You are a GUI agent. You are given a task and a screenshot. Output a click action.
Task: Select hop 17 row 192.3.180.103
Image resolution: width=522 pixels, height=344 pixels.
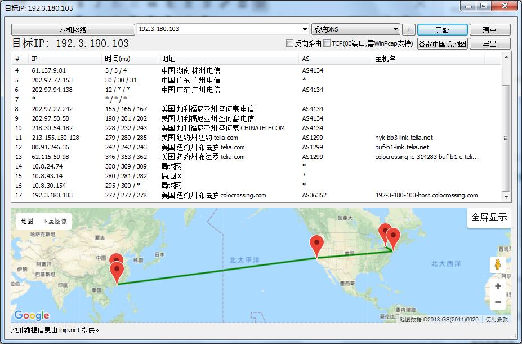coord(52,195)
